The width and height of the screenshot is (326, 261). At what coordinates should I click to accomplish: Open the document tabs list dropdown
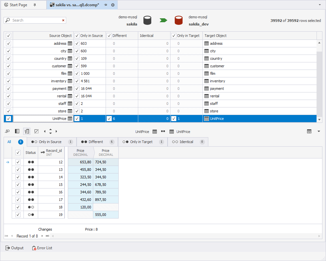[x=320, y=5]
